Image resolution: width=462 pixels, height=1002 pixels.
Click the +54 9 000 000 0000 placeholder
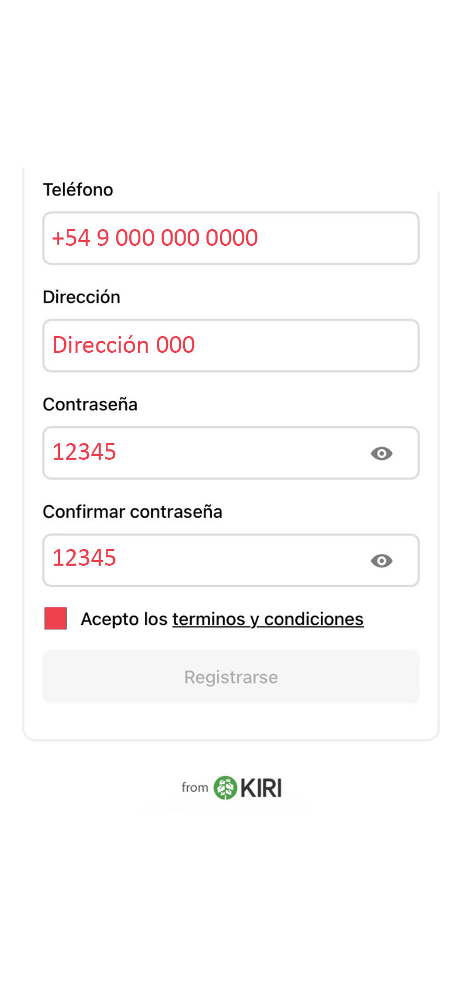(x=155, y=238)
